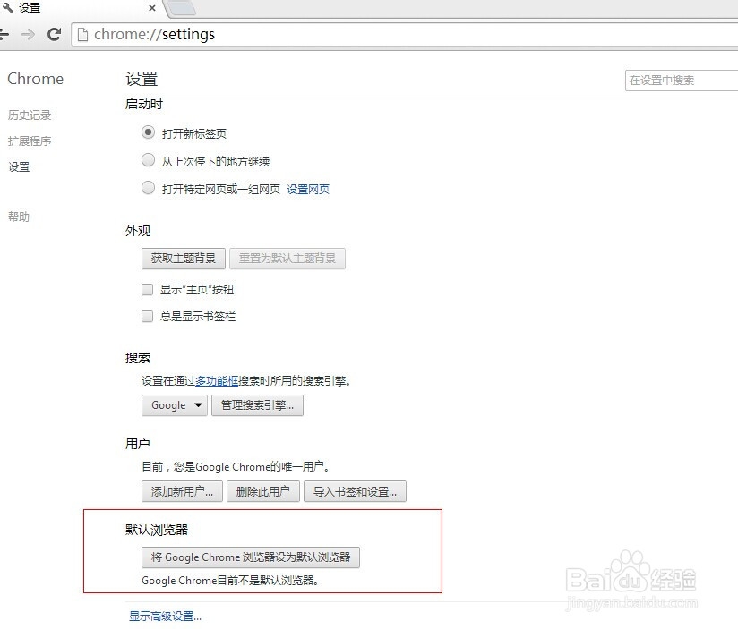This screenshot has height=629, width=738.
Task: Open 帮助 in the sidebar
Action: (19, 217)
